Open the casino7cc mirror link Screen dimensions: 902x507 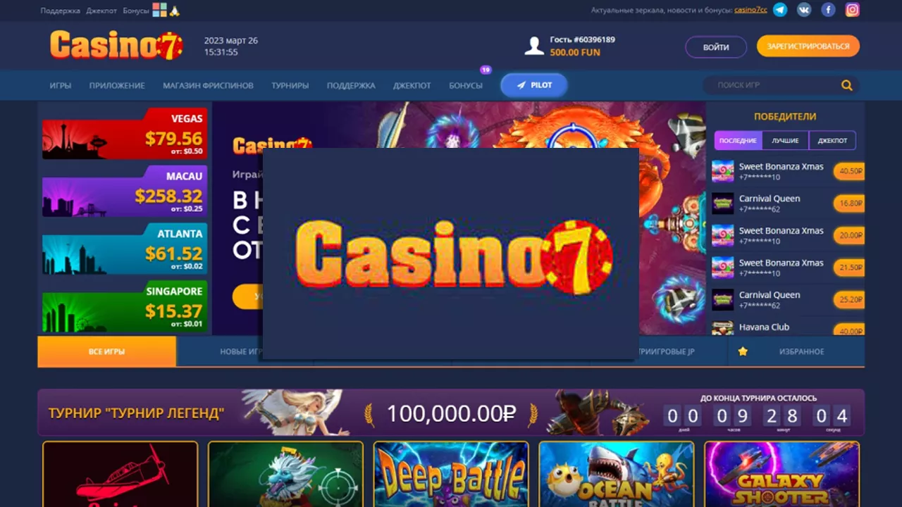[x=750, y=10]
